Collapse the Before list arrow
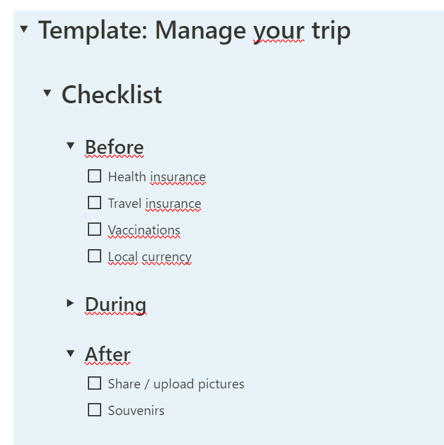This screenshot has height=445, width=444. (71, 145)
